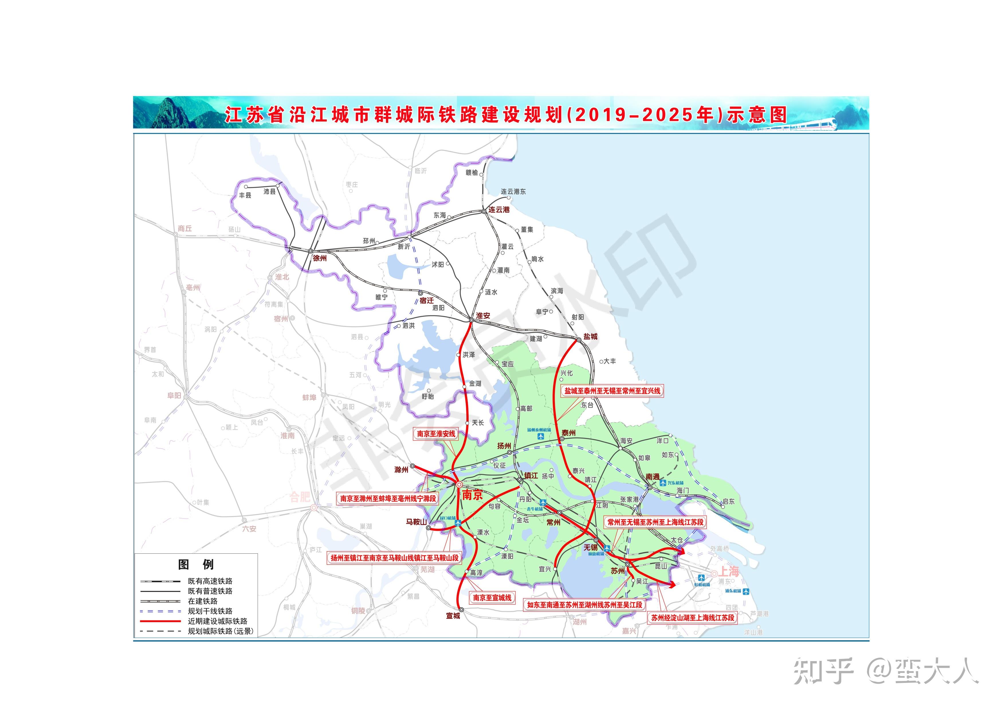
Task: Click the 滁州 city label
Action: tap(401, 470)
